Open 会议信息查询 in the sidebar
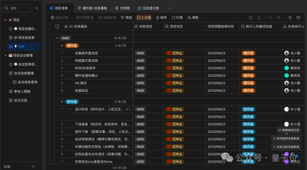307x170 pixels. point(25,82)
